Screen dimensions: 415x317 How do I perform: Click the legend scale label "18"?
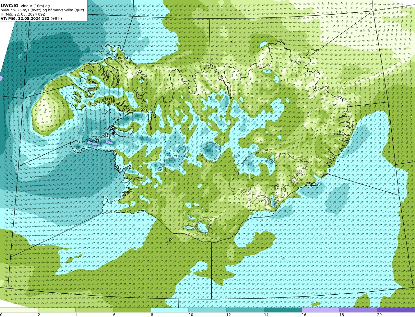pyautogui.click(x=341, y=315)
